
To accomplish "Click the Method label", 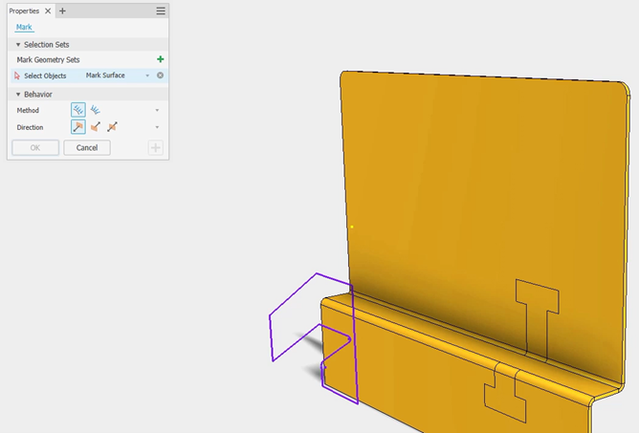I will (28, 110).
